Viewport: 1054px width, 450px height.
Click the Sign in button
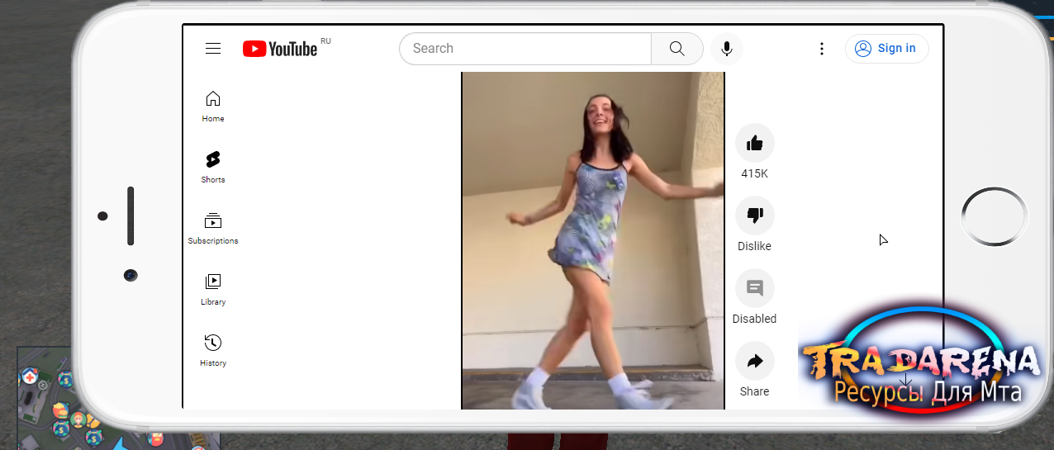[x=887, y=49]
